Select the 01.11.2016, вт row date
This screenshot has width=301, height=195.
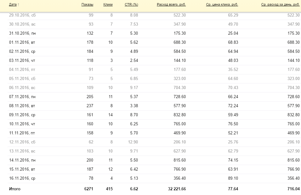tap(22, 42)
